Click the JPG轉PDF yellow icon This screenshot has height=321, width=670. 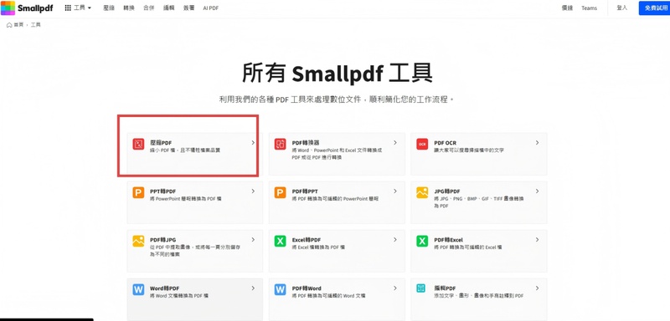coord(422,193)
